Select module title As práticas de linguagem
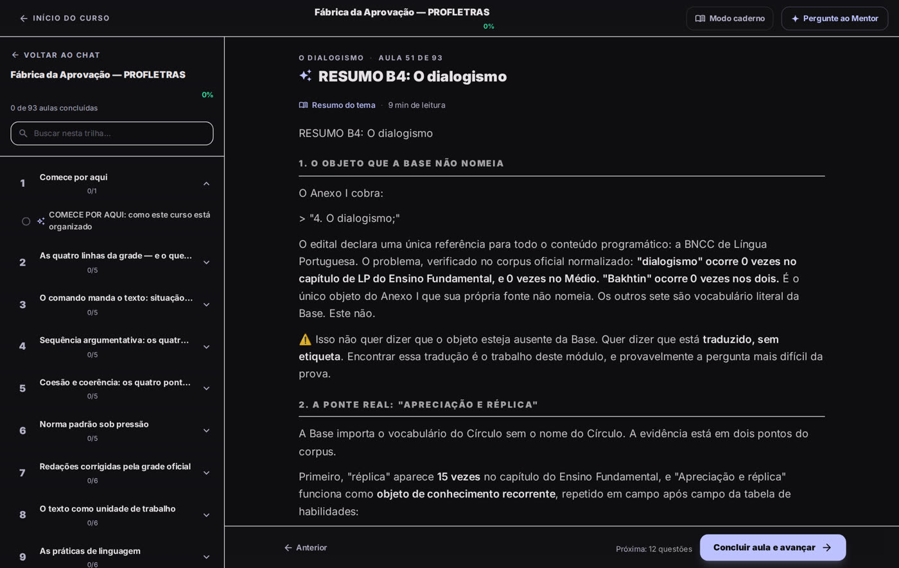 [90, 551]
